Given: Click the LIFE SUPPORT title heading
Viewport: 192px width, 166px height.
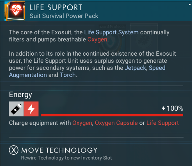Looking at the screenshot, I should 56,7.
